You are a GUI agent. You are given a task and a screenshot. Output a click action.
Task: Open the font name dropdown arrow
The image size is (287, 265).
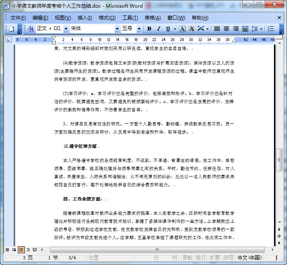[117, 29]
